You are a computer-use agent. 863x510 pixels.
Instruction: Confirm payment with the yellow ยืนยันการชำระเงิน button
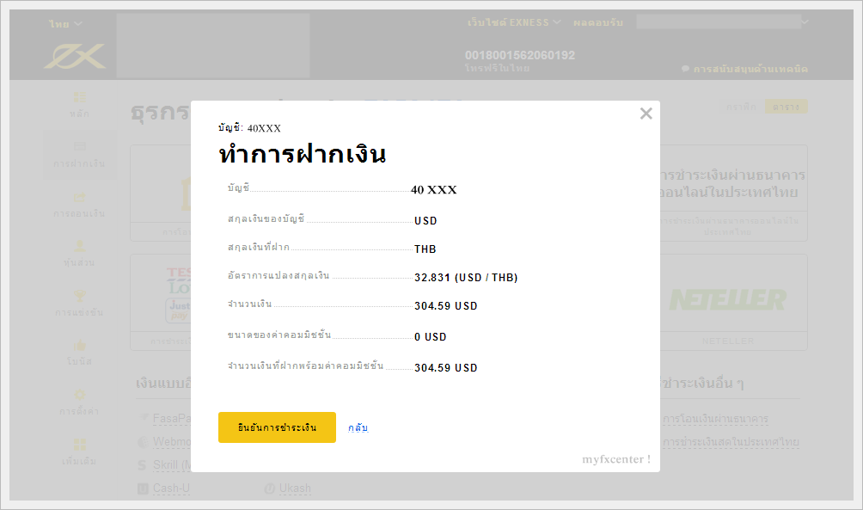[x=277, y=427]
